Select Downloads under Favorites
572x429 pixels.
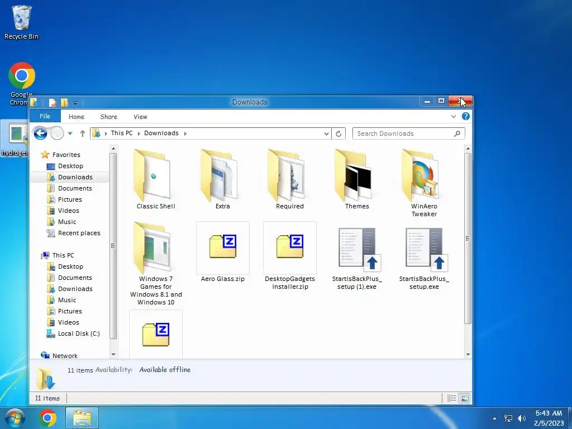tap(75, 177)
